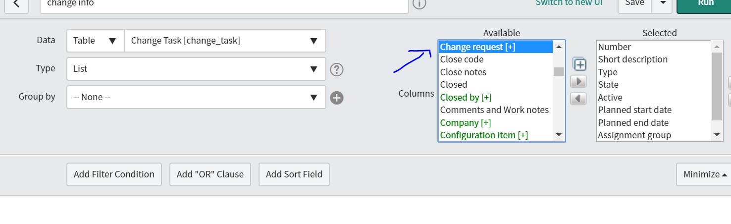Viewport: 731px width, 224px height.
Task: Open the report Type dropdown
Action: pos(196,69)
